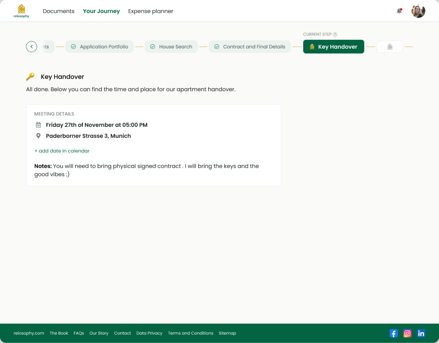Select the Contract and Final Details step
Viewport: 439px width, 343px height.
250,47
